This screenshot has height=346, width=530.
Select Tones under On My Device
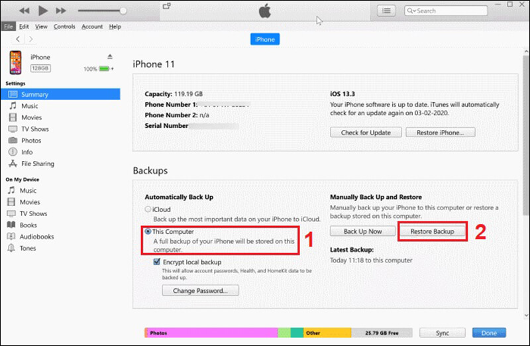(x=28, y=248)
